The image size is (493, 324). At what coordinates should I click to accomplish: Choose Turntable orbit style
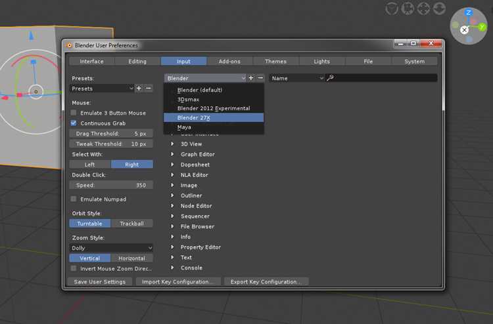pos(90,223)
